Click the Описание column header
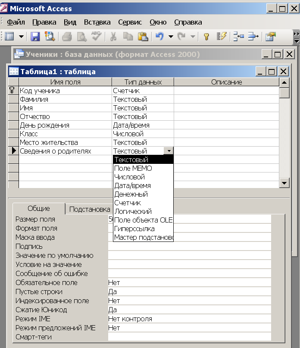 click(x=226, y=82)
